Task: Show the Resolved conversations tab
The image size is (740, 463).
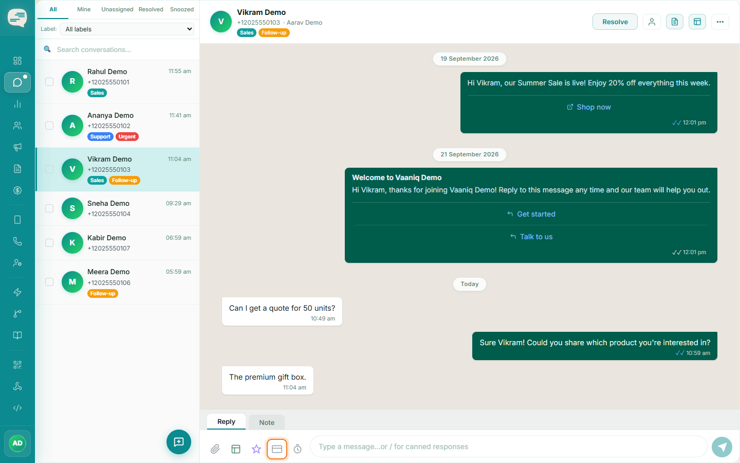Action: 151,9
